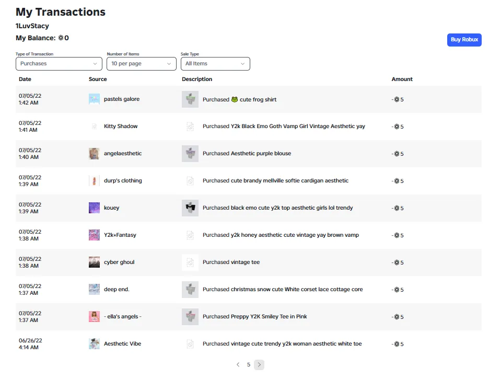Click 'Purchased vintage tee' description
Image resolution: width=489 pixels, height=379 pixels.
tap(231, 262)
